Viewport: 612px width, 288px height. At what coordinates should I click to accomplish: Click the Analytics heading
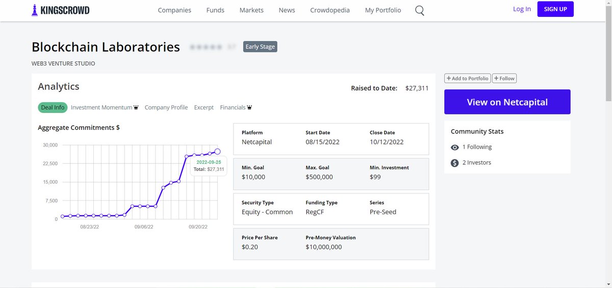click(59, 87)
